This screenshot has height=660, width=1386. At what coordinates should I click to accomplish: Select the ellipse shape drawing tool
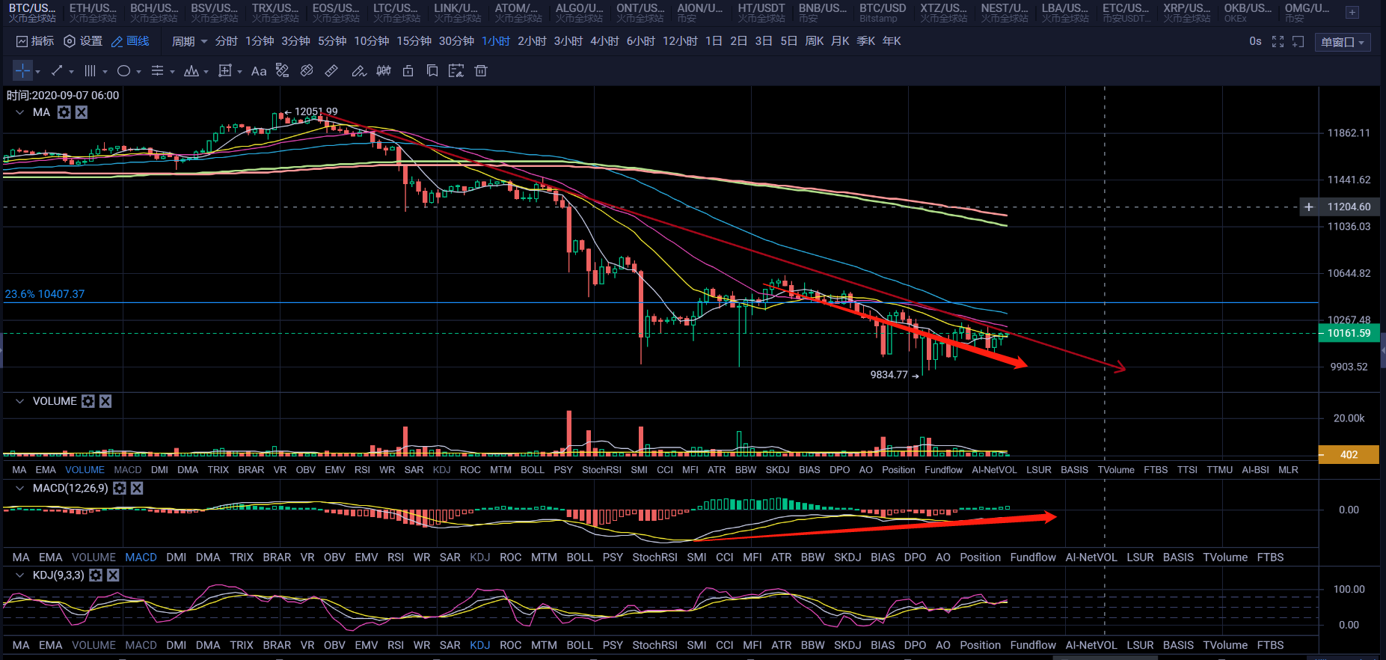(124, 71)
